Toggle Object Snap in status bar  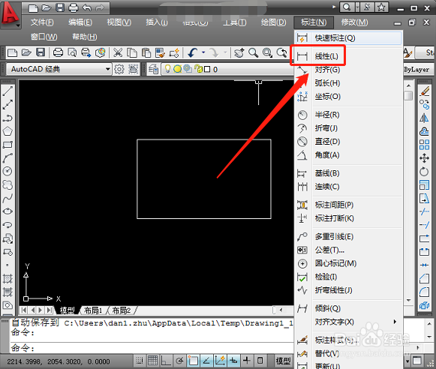click(x=193, y=361)
